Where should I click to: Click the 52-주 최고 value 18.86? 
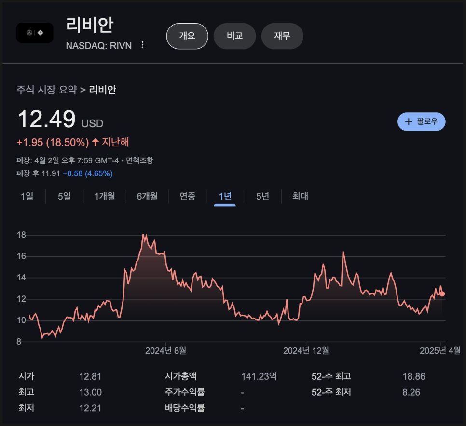click(414, 376)
